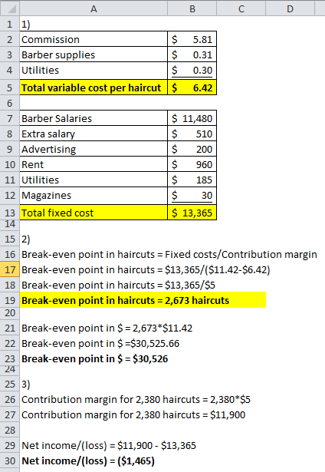Select row 5 header
This screenshot has width=325, height=472.
coord(10,87)
